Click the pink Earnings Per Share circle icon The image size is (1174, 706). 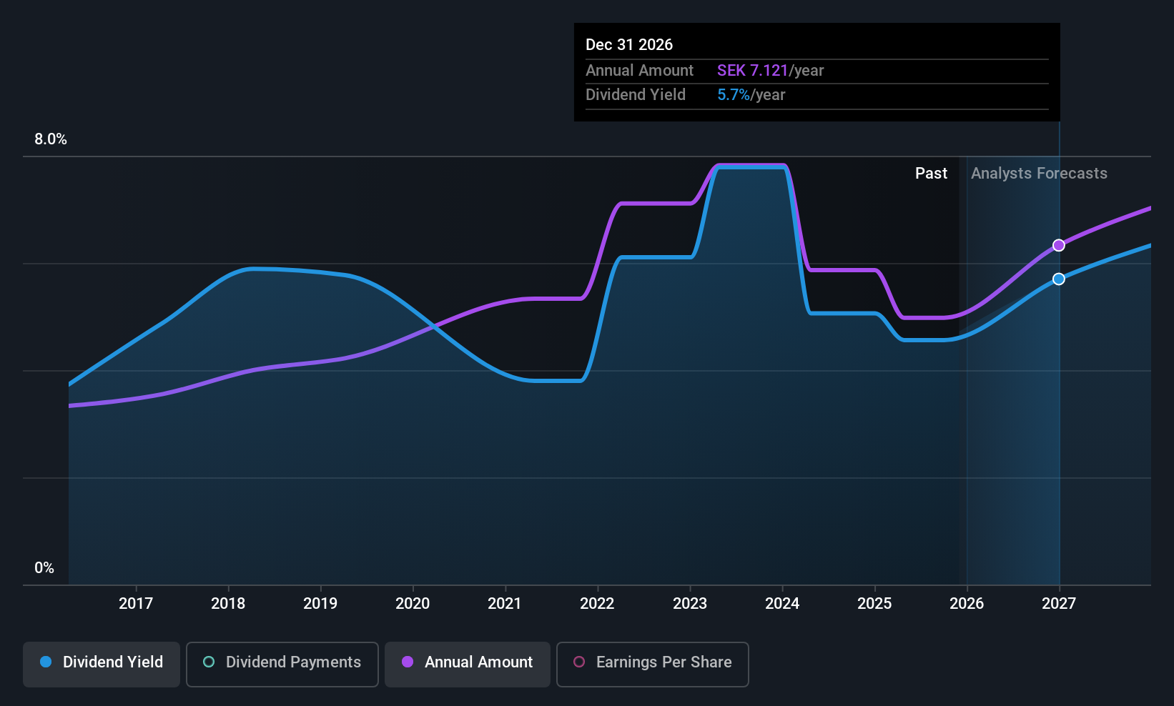coord(579,662)
